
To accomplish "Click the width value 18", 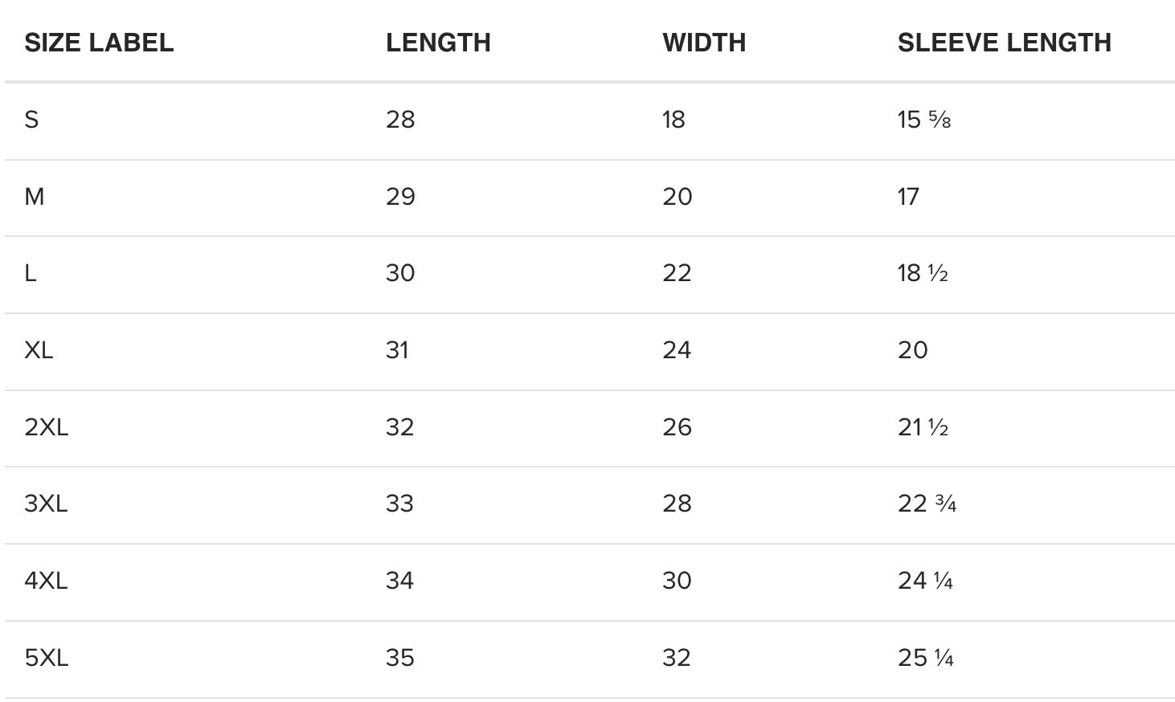I will coord(673,120).
